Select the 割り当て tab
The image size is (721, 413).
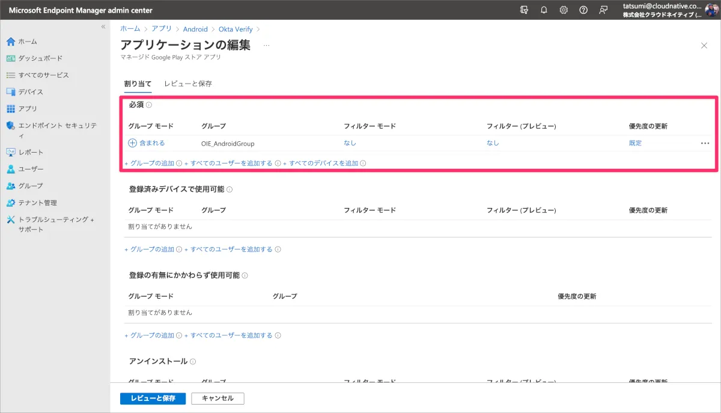pos(138,84)
